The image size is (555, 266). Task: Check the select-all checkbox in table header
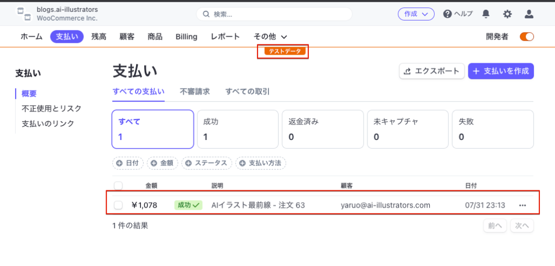(118, 185)
